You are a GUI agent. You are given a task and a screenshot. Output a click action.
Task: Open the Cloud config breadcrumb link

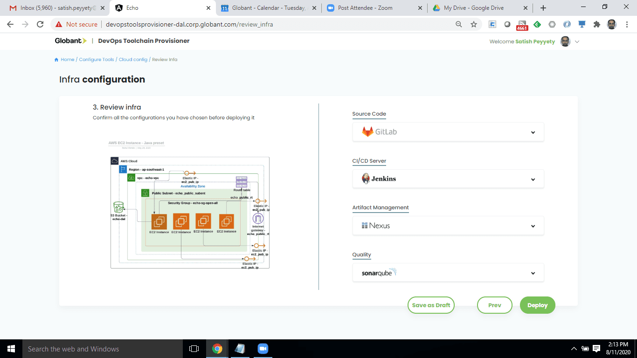[x=133, y=59]
